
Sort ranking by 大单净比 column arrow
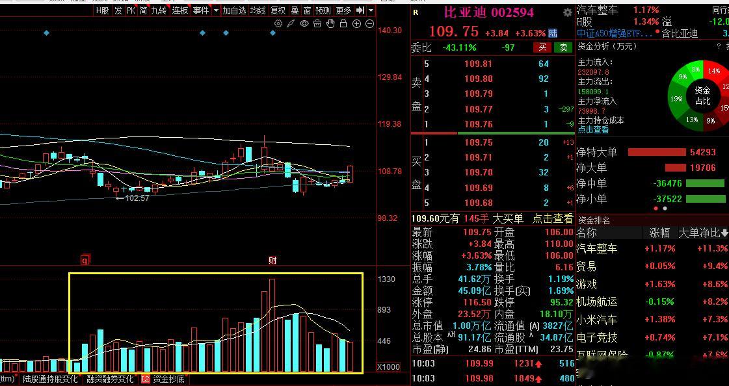(x=724, y=233)
